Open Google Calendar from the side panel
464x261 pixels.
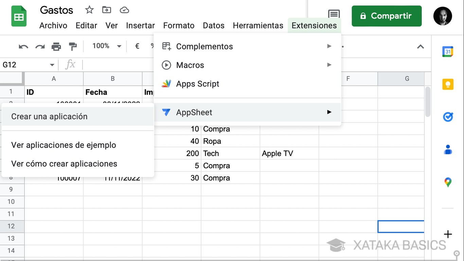[x=448, y=51]
